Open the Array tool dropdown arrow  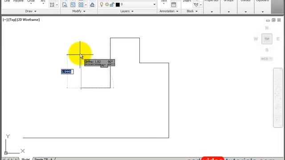pyautogui.click(x=86, y=5)
